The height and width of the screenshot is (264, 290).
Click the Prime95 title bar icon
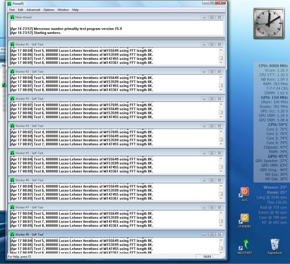[x=9, y=4]
